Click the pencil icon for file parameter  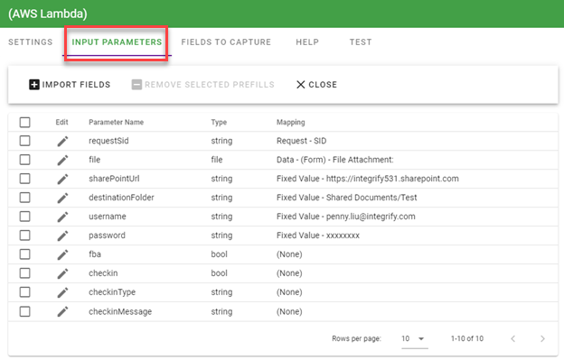(62, 160)
